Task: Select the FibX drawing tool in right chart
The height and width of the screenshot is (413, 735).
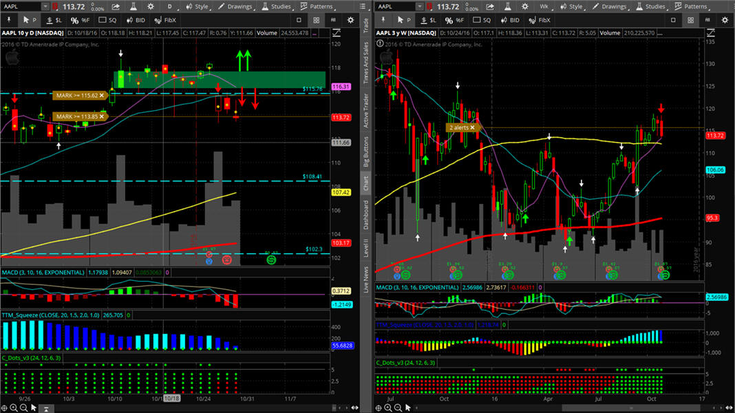Action: pyautogui.click(x=540, y=20)
